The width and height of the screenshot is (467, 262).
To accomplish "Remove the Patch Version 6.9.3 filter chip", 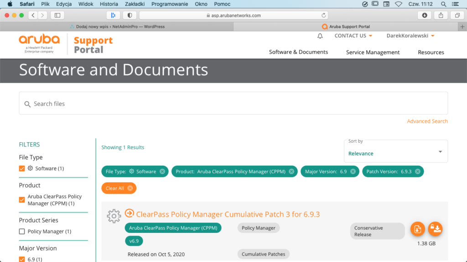I will tap(417, 171).
